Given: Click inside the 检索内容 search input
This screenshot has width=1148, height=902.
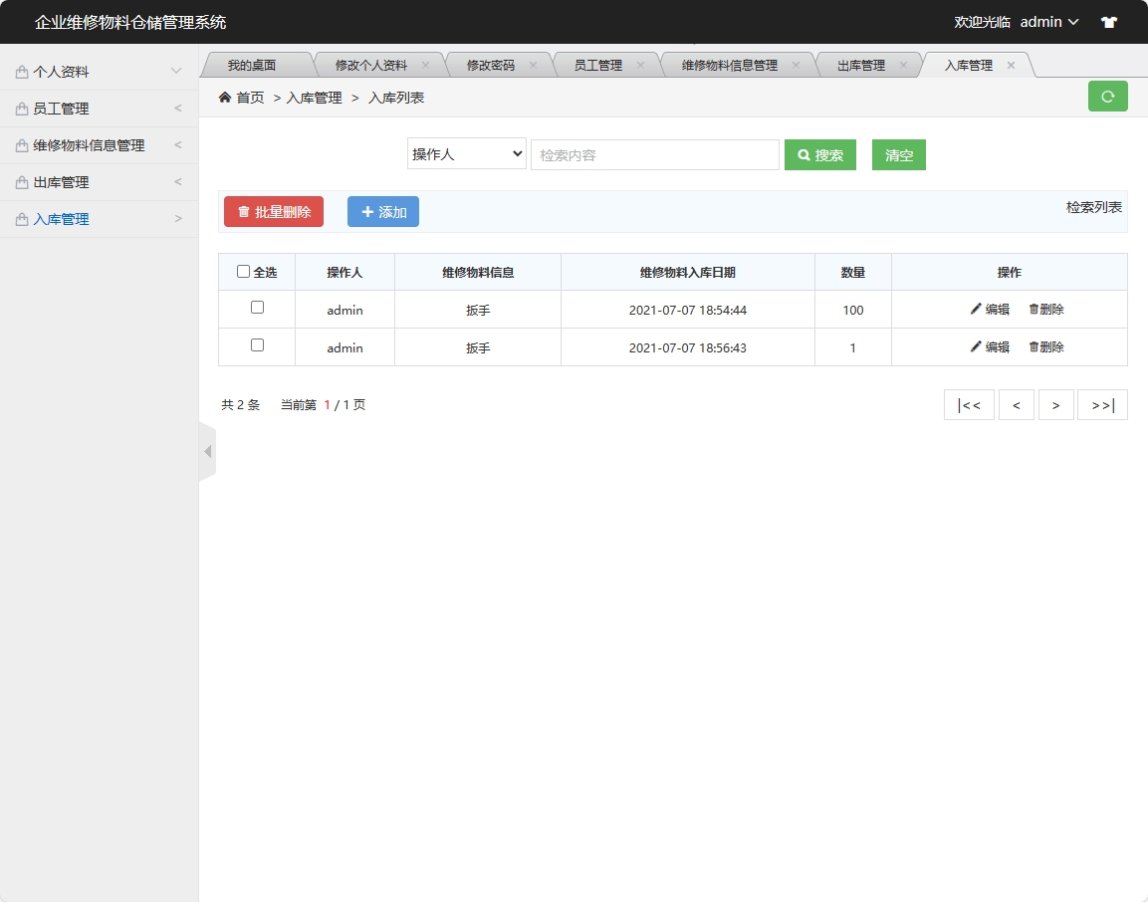Looking at the screenshot, I should pyautogui.click(x=654, y=154).
